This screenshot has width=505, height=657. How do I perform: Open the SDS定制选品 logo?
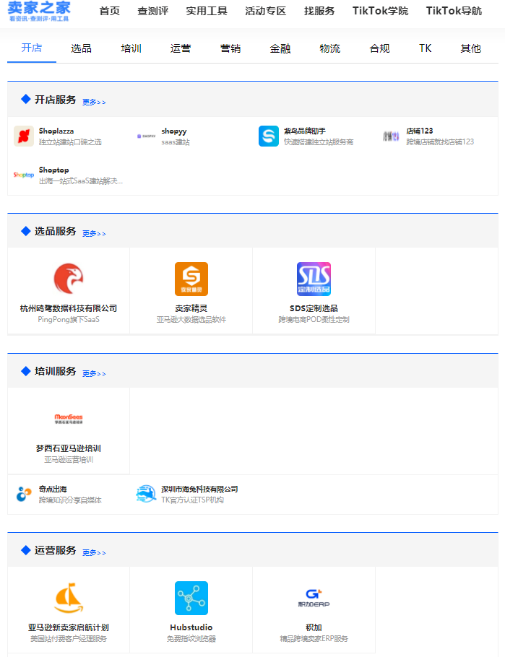coord(314,279)
